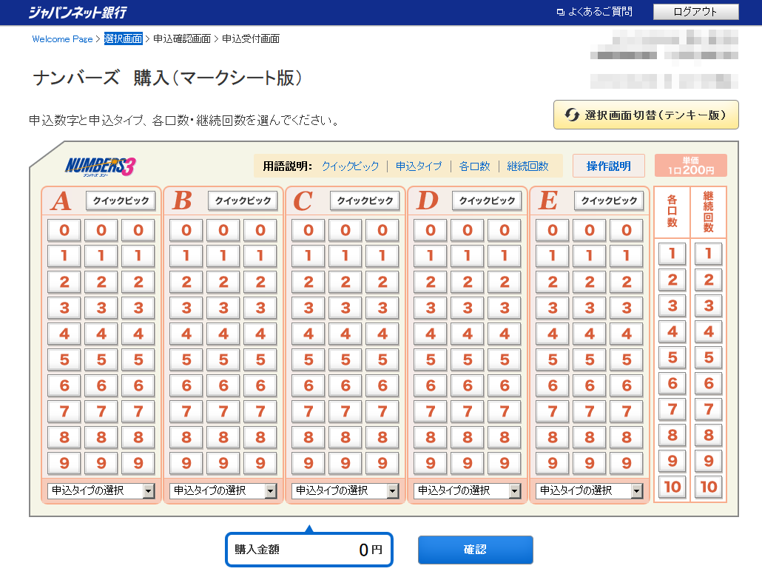The image size is (762, 577).
Task: Select 3 under 各口数
Action: pos(671,306)
